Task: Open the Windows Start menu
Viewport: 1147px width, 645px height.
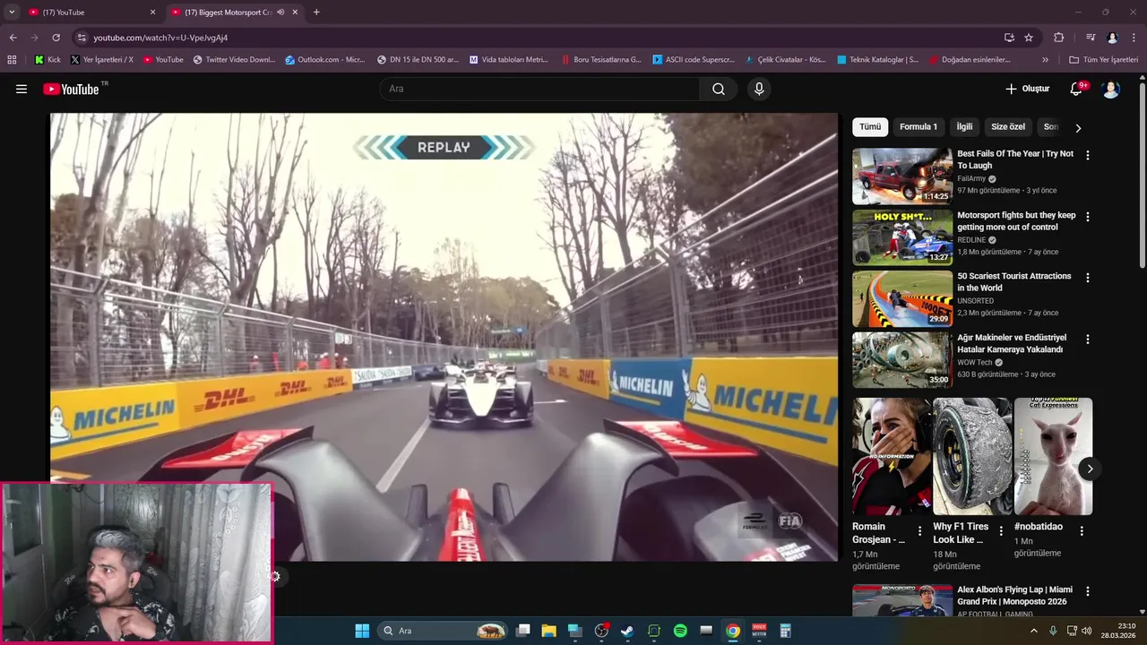Action: tap(362, 631)
